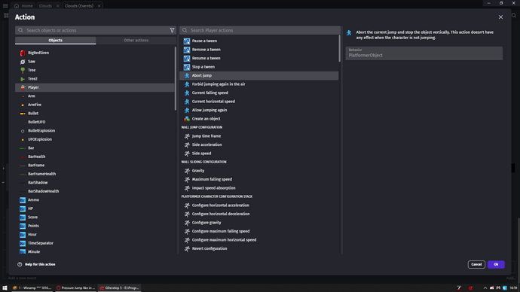The height and width of the screenshot is (292, 520).
Task: Click the actions list scrollbar
Action: click(x=340, y=49)
